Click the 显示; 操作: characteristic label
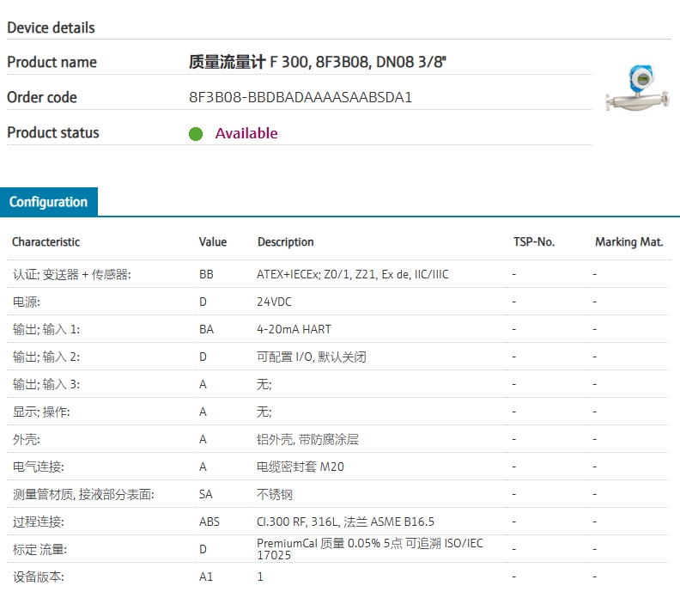680x598 pixels. tap(41, 412)
